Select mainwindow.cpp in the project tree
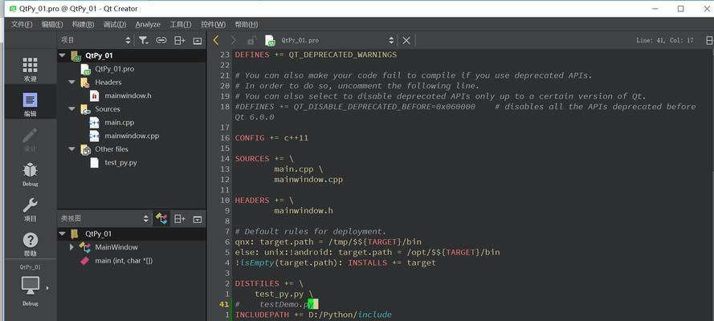The width and height of the screenshot is (714, 321). click(x=132, y=136)
